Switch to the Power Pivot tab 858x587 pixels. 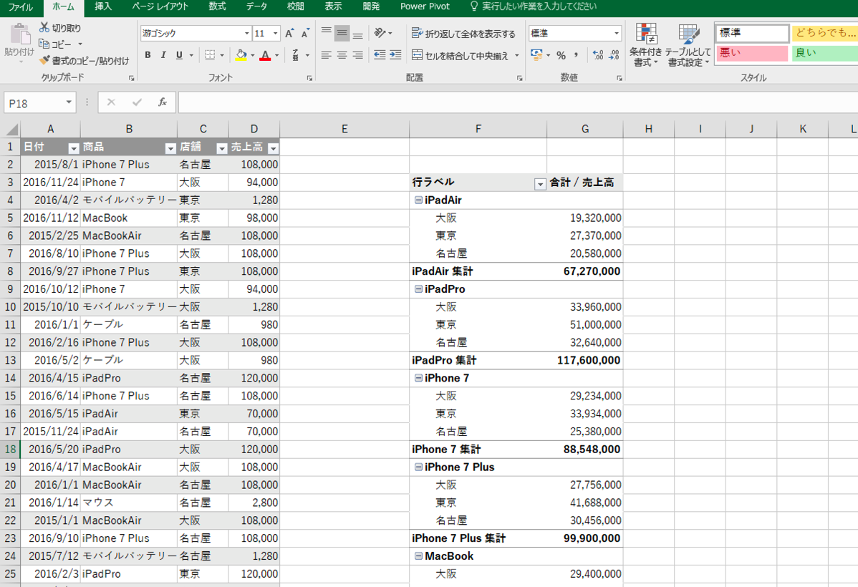pyautogui.click(x=425, y=7)
